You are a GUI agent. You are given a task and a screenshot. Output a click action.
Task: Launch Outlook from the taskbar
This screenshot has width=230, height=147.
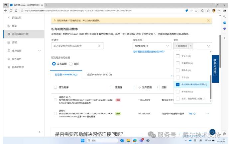[x=122, y=141]
